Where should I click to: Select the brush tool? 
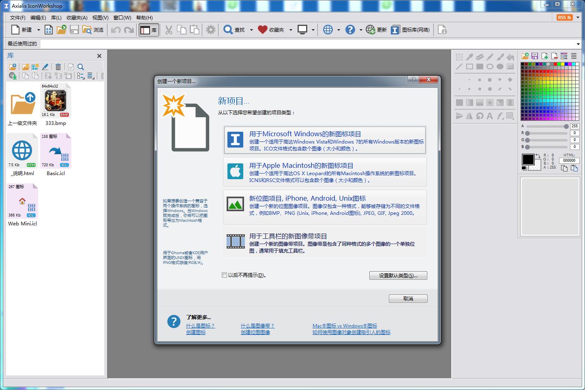point(500,57)
